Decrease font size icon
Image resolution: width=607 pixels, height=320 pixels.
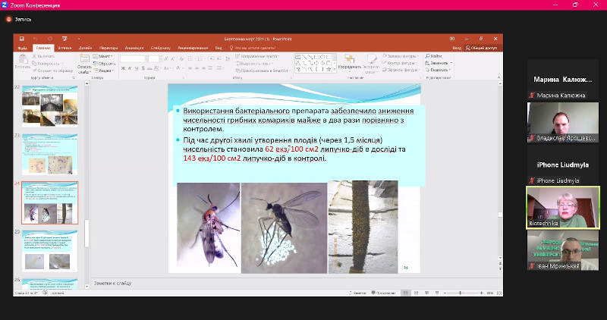tap(172, 59)
